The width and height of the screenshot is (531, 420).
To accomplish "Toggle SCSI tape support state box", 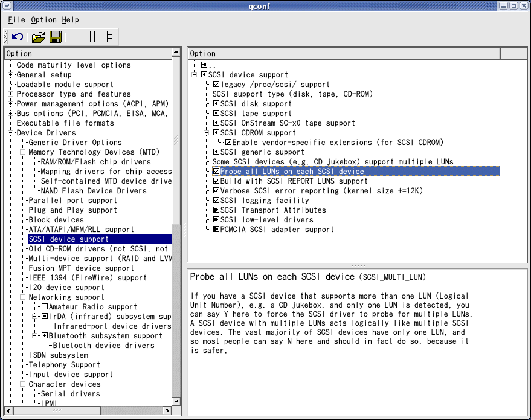I will [216, 113].
